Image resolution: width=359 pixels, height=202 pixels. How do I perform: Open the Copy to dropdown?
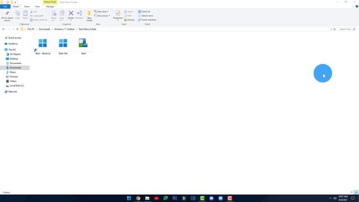point(62,16)
